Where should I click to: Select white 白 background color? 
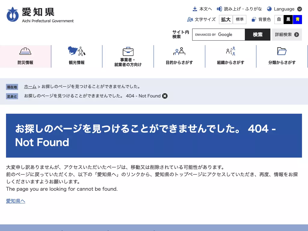pos(279,20)
